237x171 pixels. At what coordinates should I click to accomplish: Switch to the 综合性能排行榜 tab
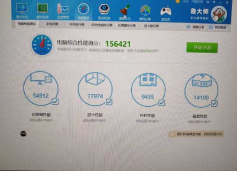click(102, 25)
